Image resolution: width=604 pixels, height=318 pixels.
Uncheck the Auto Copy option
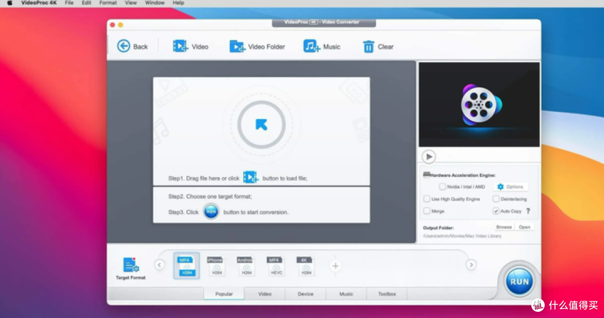pos(496,211)
